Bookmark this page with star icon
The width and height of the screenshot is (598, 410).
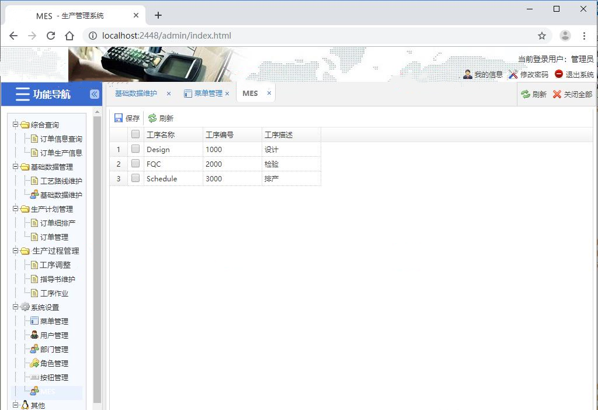point(542,36)
